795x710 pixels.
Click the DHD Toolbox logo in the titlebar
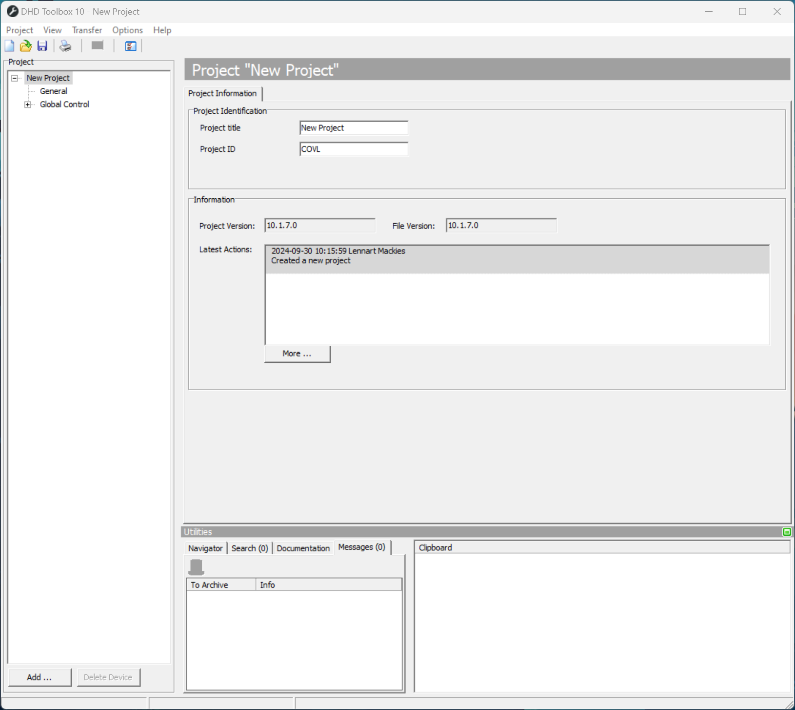[x=12, y=11]
